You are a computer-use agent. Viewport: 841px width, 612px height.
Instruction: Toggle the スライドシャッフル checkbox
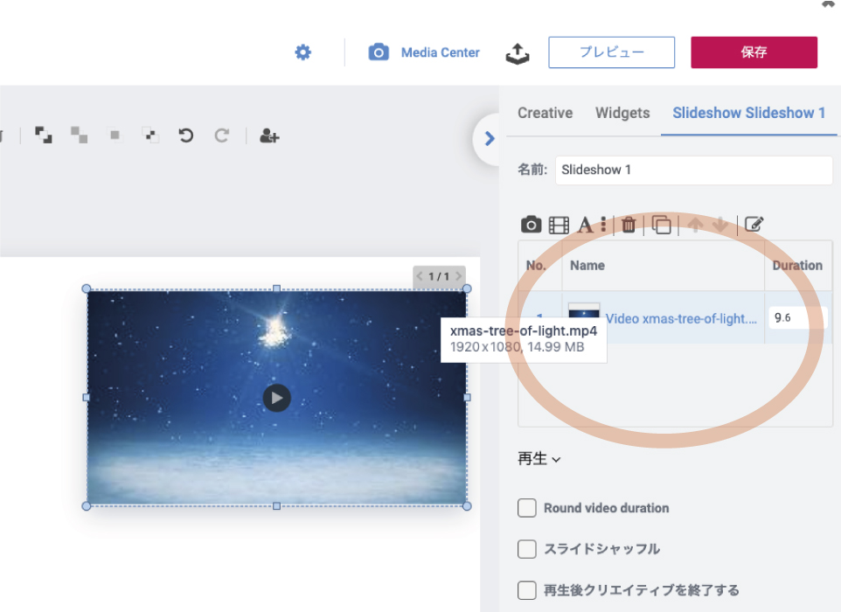point(527,549)
